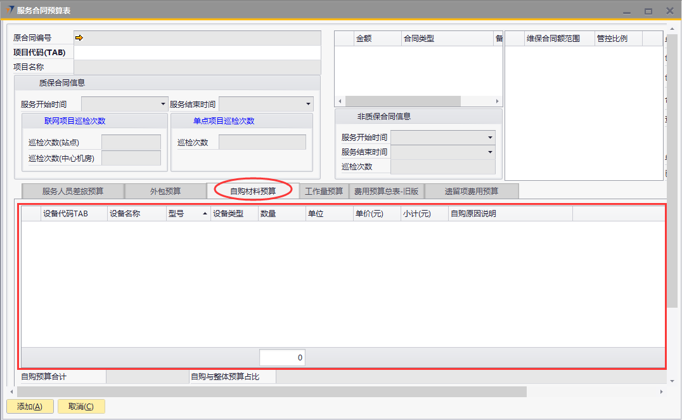Expand the 非质保合同 服务开始时间 dropdown

[490, 138]
